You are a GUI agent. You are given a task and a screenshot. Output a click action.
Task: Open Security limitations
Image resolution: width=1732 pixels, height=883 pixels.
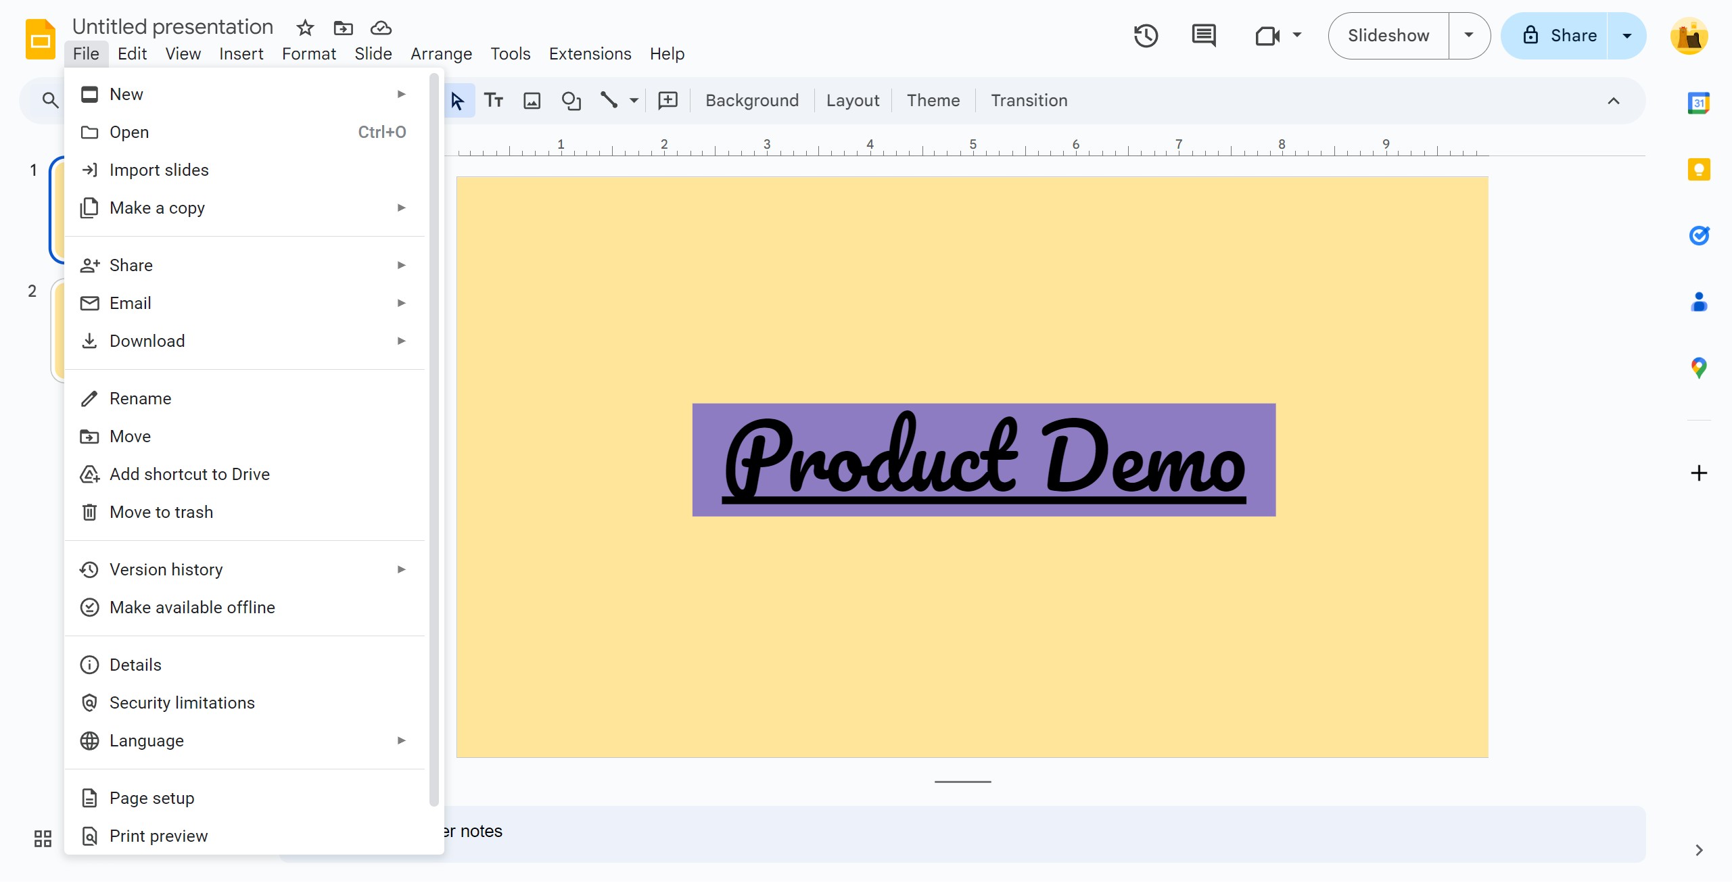[244, 702]
